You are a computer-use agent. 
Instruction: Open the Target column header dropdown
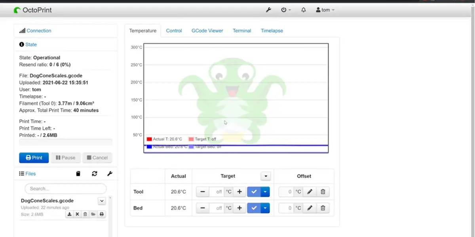(x=266, y=176)
